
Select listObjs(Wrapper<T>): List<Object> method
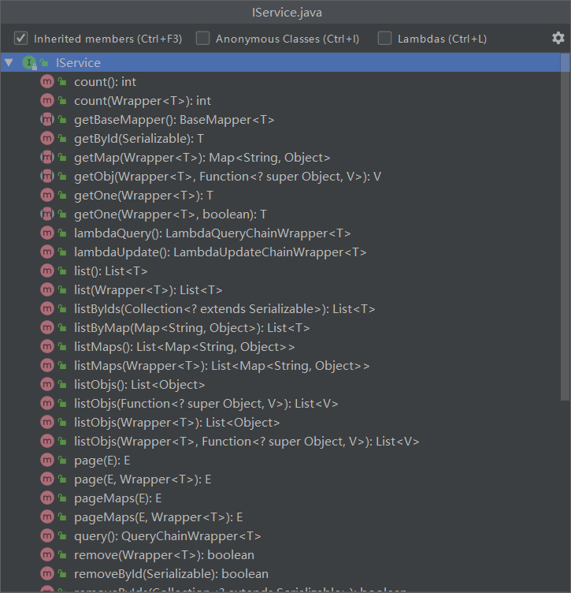176,422
